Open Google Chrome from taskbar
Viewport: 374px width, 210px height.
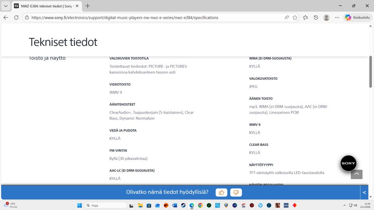tap(200, 205)
